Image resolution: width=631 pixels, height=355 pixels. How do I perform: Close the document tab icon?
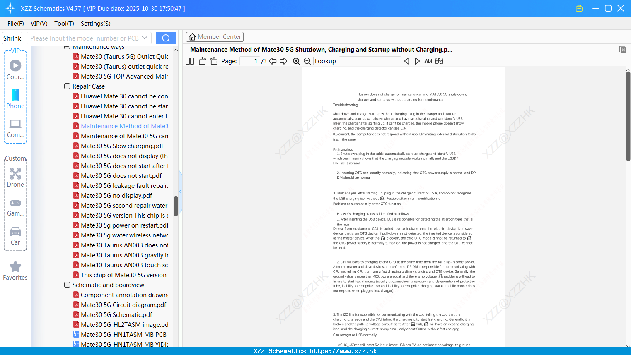click(622, 49)
